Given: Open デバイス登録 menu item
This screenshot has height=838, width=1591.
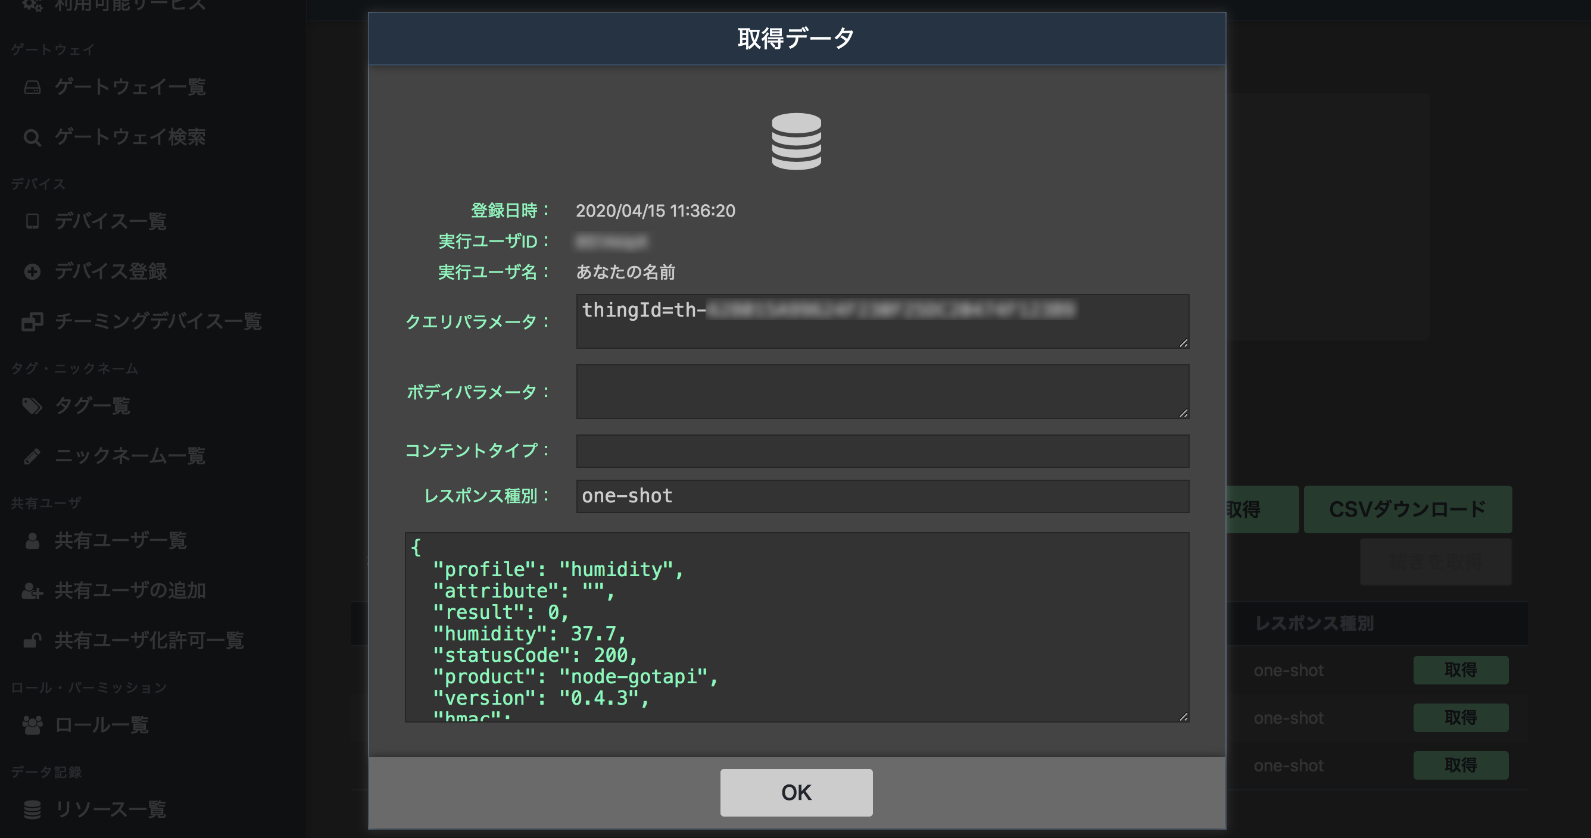Looking at the screenshot, I should pos(111,271).
